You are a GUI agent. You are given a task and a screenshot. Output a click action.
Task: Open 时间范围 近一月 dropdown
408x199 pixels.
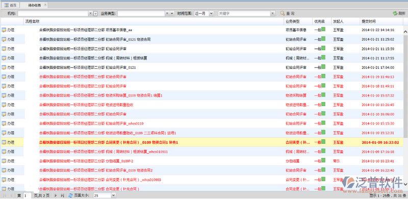point(211,14)
